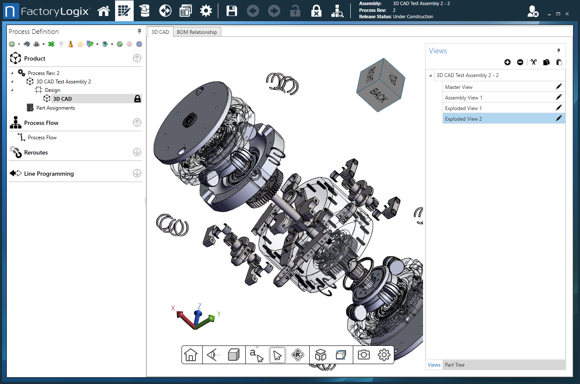Open the Part Tree tab
Screen dimensions: 580x384
click(455, 365)
